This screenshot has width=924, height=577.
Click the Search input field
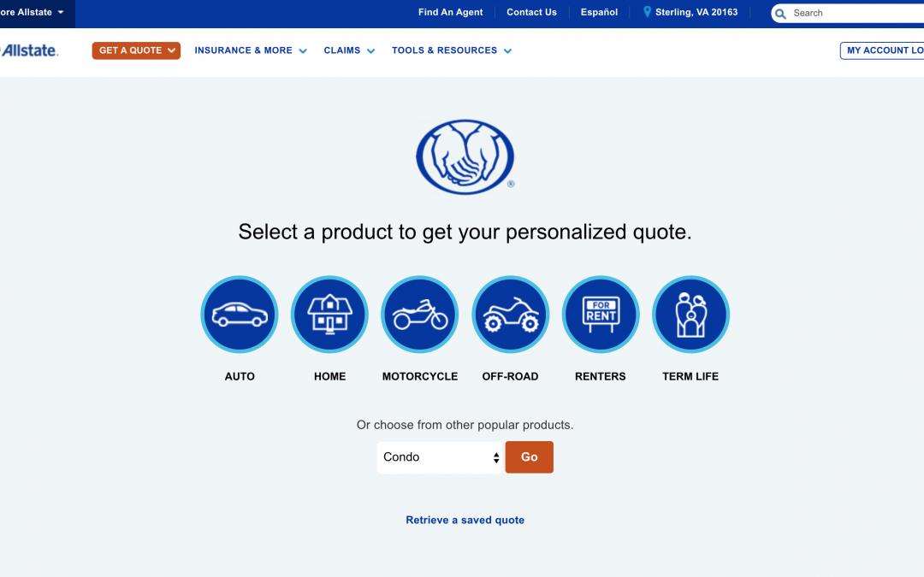pos(855,13)
